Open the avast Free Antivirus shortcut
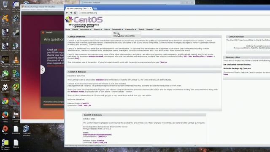This screenshot has height=152, width=270. [x=5, y=20]
